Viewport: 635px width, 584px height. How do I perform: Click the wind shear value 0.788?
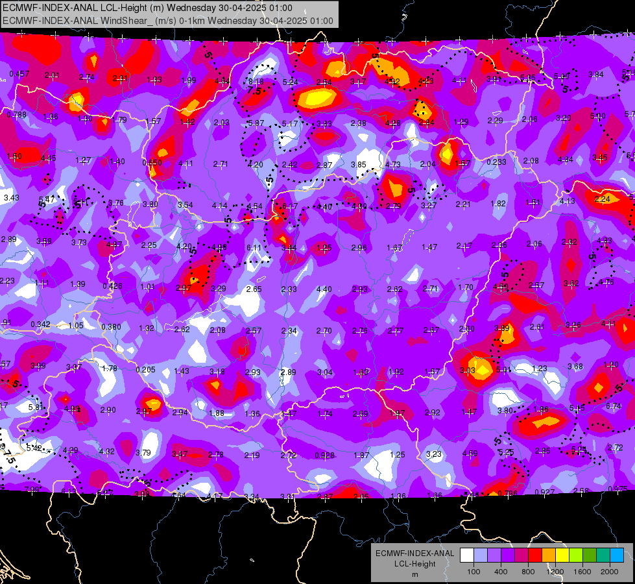17,115
